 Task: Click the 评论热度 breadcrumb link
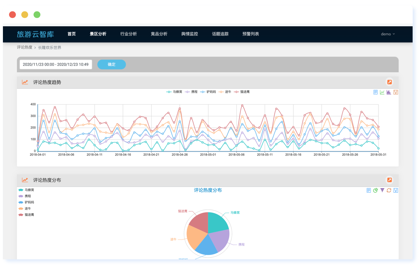coord(24,47)
